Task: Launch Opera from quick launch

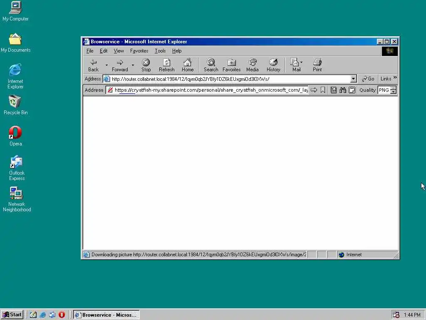Action: point(62,315)
